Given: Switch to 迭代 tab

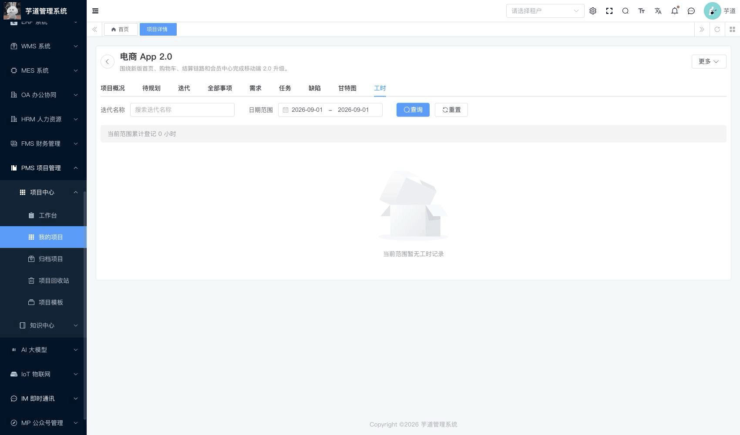Looking at the screenshot, I should (184, 88).
